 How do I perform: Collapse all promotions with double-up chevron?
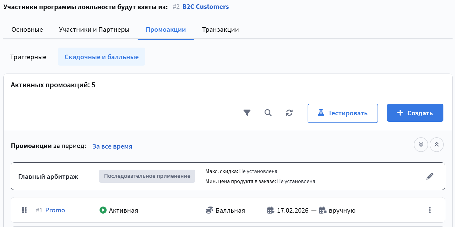coord(436,145)
